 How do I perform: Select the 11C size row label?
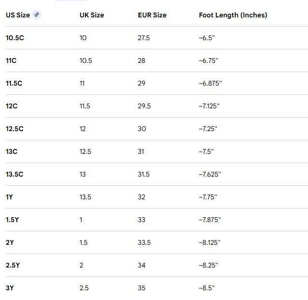click(11, 60)
